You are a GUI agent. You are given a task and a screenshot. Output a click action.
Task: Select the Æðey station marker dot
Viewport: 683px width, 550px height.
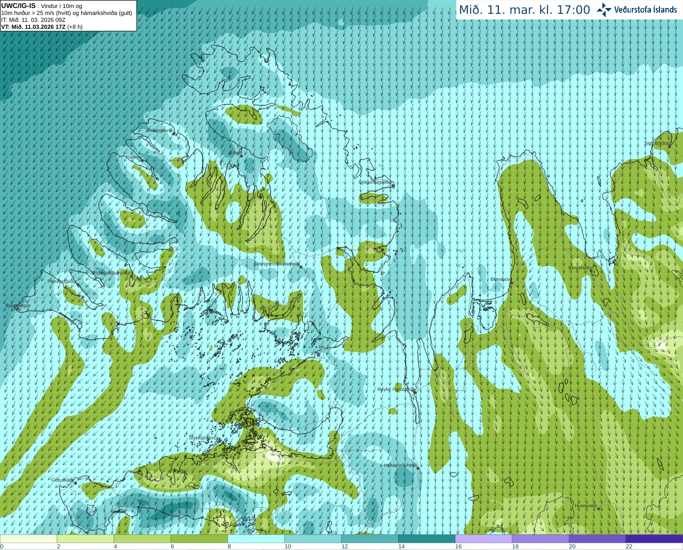tap(241, 156)
